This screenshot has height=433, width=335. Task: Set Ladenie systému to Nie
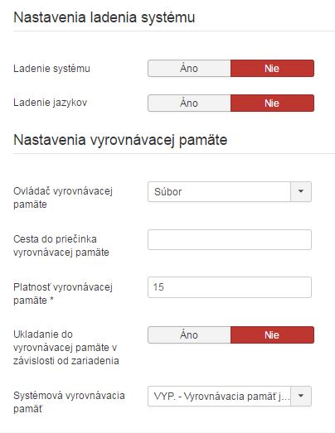pyautogui.click(x=272, y=68)
